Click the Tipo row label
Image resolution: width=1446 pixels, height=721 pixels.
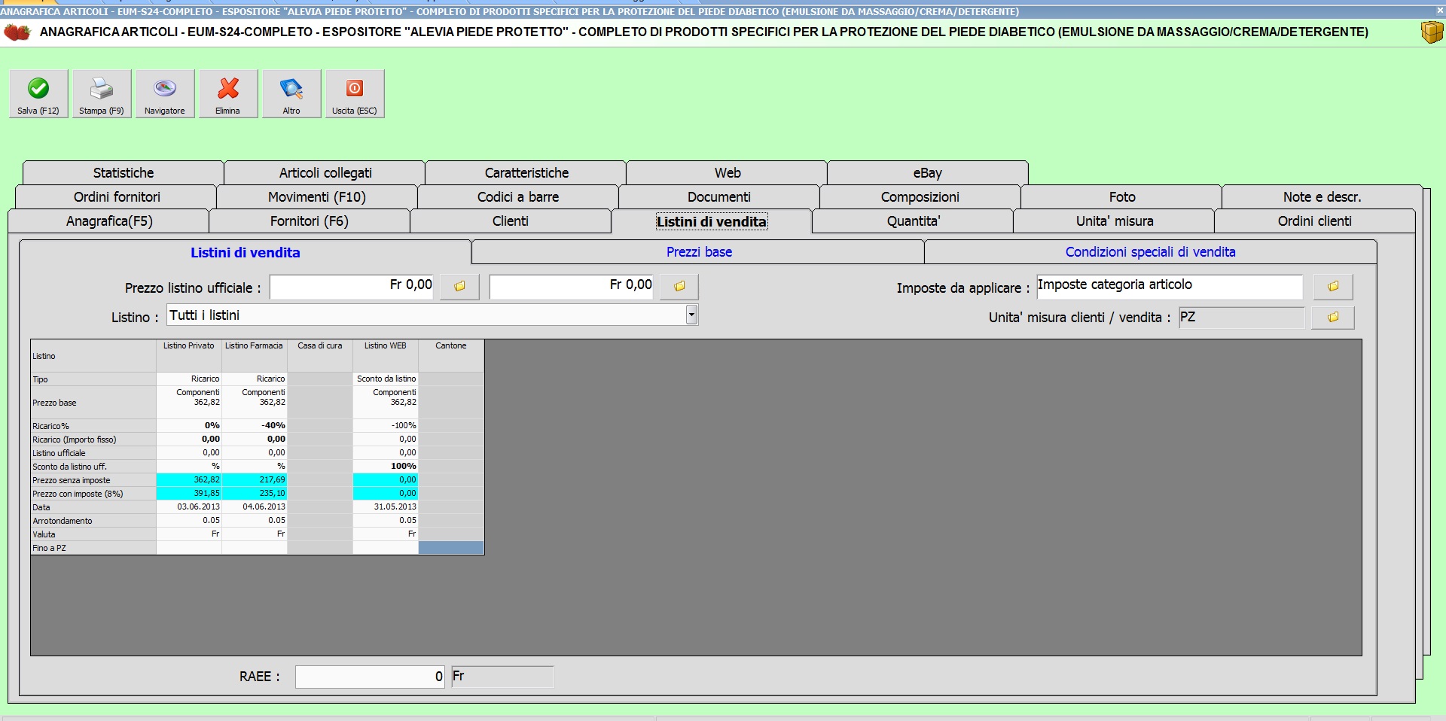93,379
